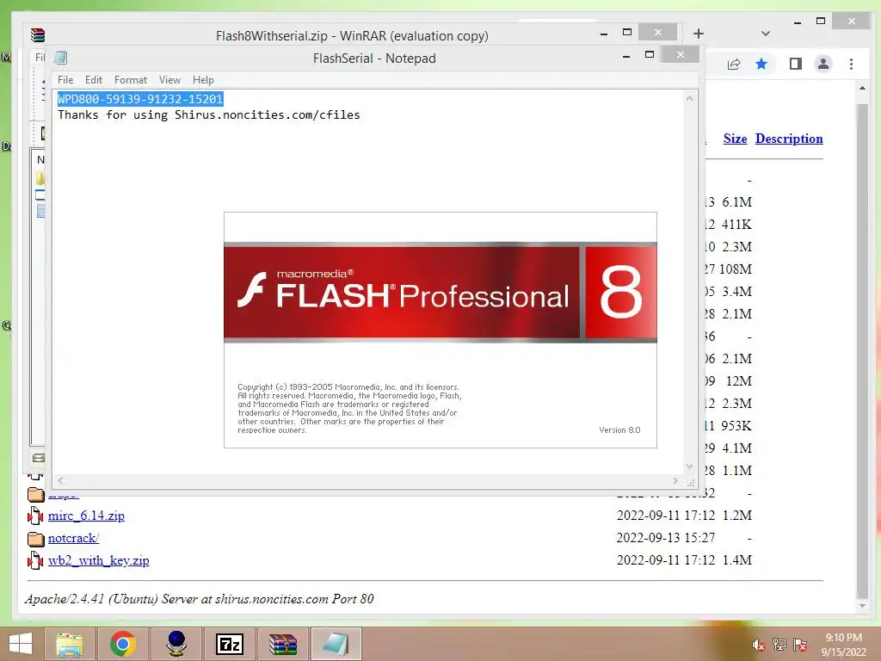The width and height of the screenshot is (881, 661).
Task: Open the Action Center flag icon
Action: [799, 645]
